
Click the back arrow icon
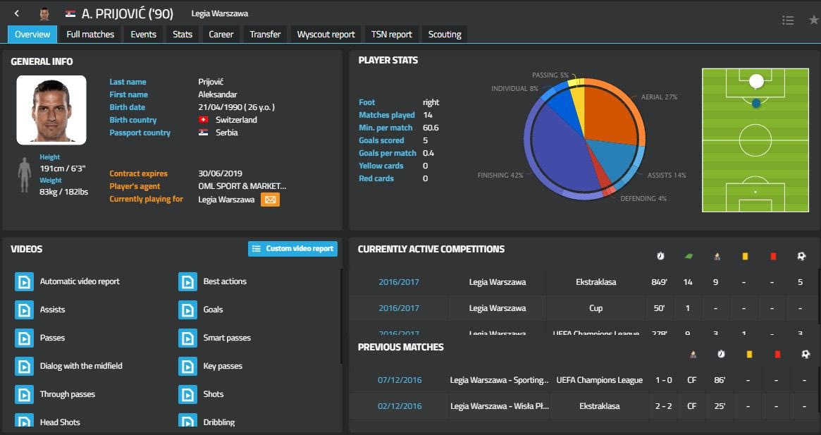(x=17, y=13)
